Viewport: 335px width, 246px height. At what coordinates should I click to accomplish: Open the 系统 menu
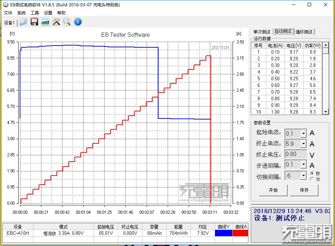click(x=21, y=13)
